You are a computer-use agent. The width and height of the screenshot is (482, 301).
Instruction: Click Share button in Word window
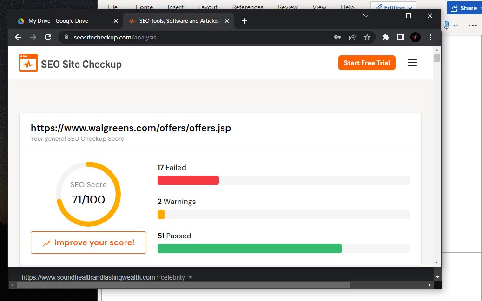[x=464, y=8]
